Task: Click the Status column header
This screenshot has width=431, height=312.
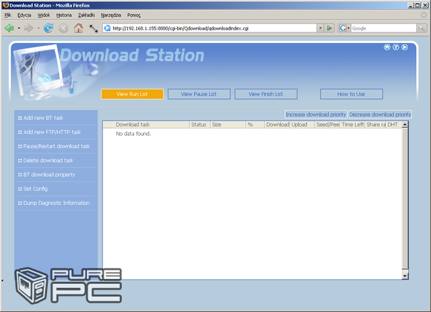Action: (199, 124)
